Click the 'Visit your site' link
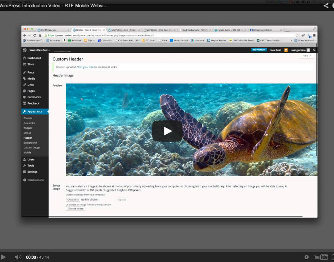 coord(85,67)
